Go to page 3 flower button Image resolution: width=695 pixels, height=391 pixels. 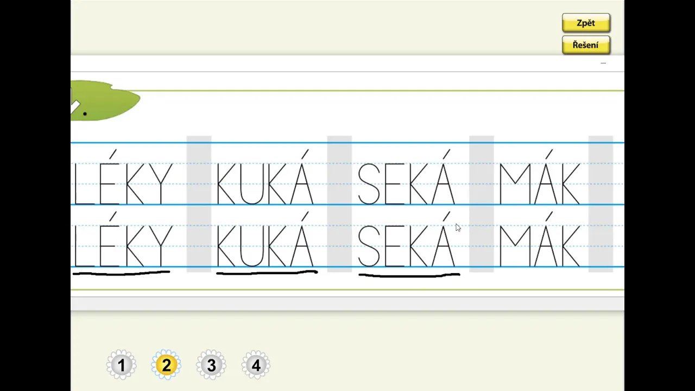211,365
